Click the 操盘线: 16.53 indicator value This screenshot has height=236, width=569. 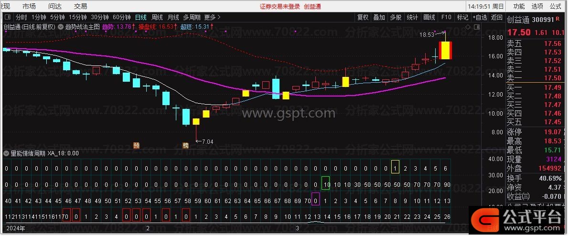pos(158,27)
